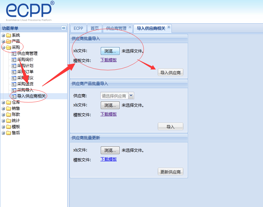The width and height of the screenshot is (263, 207).
Task: Click the 采购退货 page icon
Action: click(14, 84)
